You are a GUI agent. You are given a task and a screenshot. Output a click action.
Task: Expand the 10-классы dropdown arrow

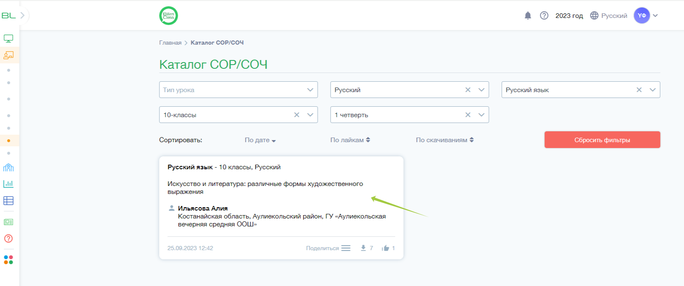(310, 115)
